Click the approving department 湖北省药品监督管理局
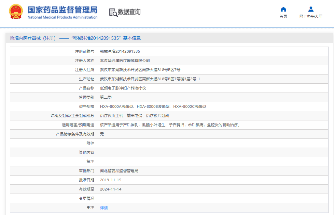The width and height of the screenshot is (334, 215). point(119,171)
